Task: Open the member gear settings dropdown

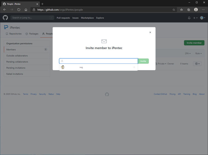Action: point(197,64)
